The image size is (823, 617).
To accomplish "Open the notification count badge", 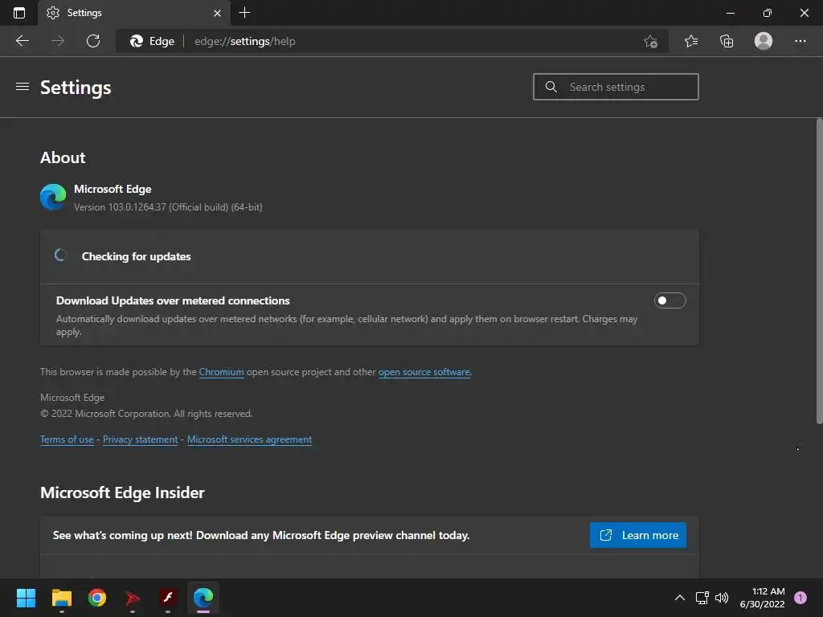I will point(800,598).
